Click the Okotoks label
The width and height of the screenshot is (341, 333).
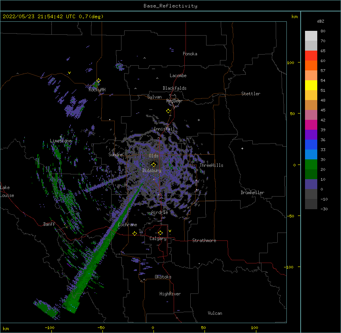tap(163, 277)
